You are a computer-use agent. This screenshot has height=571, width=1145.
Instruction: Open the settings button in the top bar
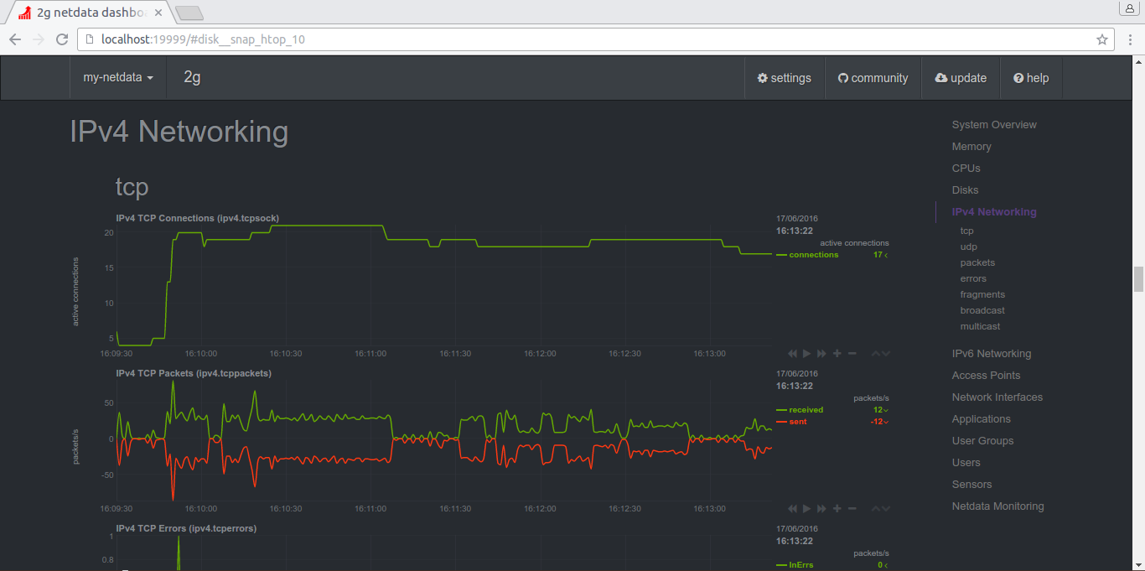point(785,78)
